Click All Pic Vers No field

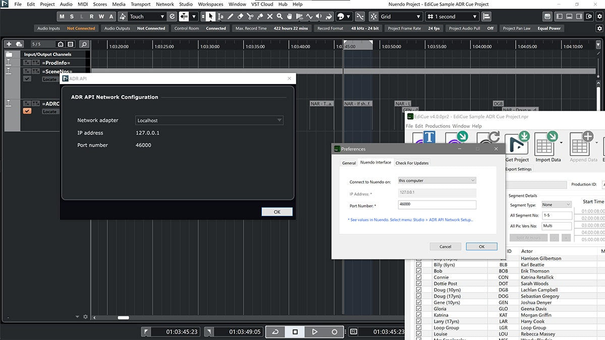[x=557, y=226]
